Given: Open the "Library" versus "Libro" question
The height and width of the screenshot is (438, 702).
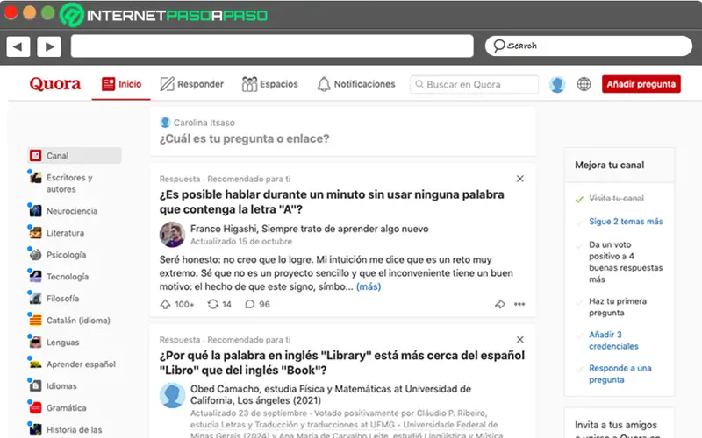Looking at the screenshot, I should coord(342,363).
